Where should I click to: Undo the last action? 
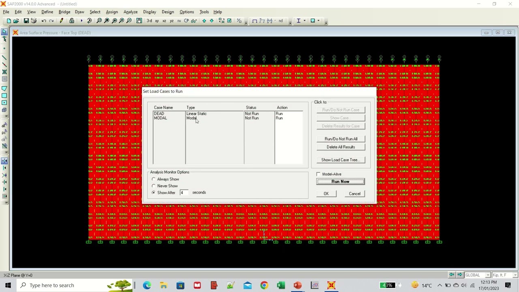[44, 21]
